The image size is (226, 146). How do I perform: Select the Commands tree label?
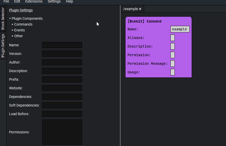click(x=23, y=24)
